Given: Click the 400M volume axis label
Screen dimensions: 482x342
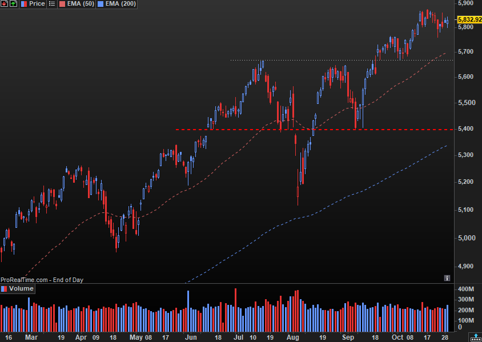Looking at the screenshot, I should [x=465, y=289].
